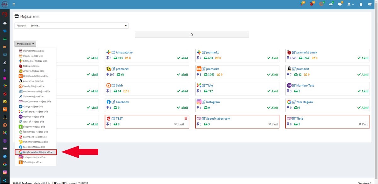Open the Pazaryeri Seçiniz dropdown
The image size is (378, 184).
click(x=78, y=26)
